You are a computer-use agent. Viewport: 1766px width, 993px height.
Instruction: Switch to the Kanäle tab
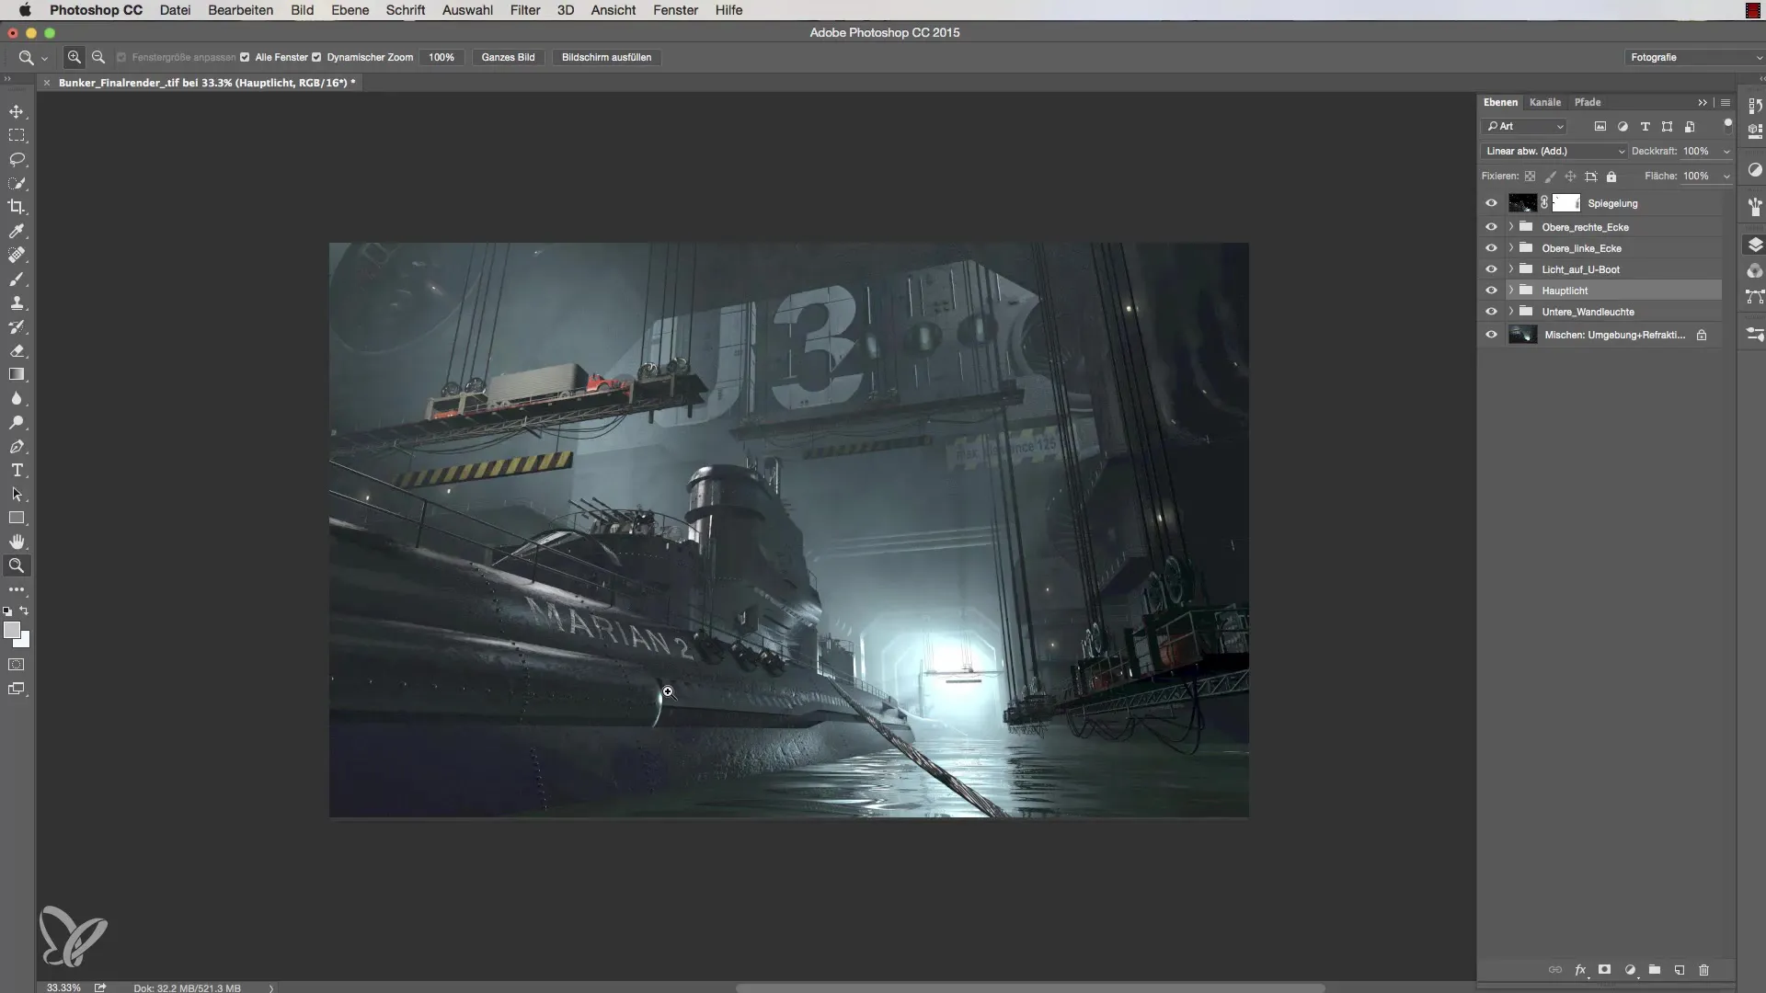1545,102
